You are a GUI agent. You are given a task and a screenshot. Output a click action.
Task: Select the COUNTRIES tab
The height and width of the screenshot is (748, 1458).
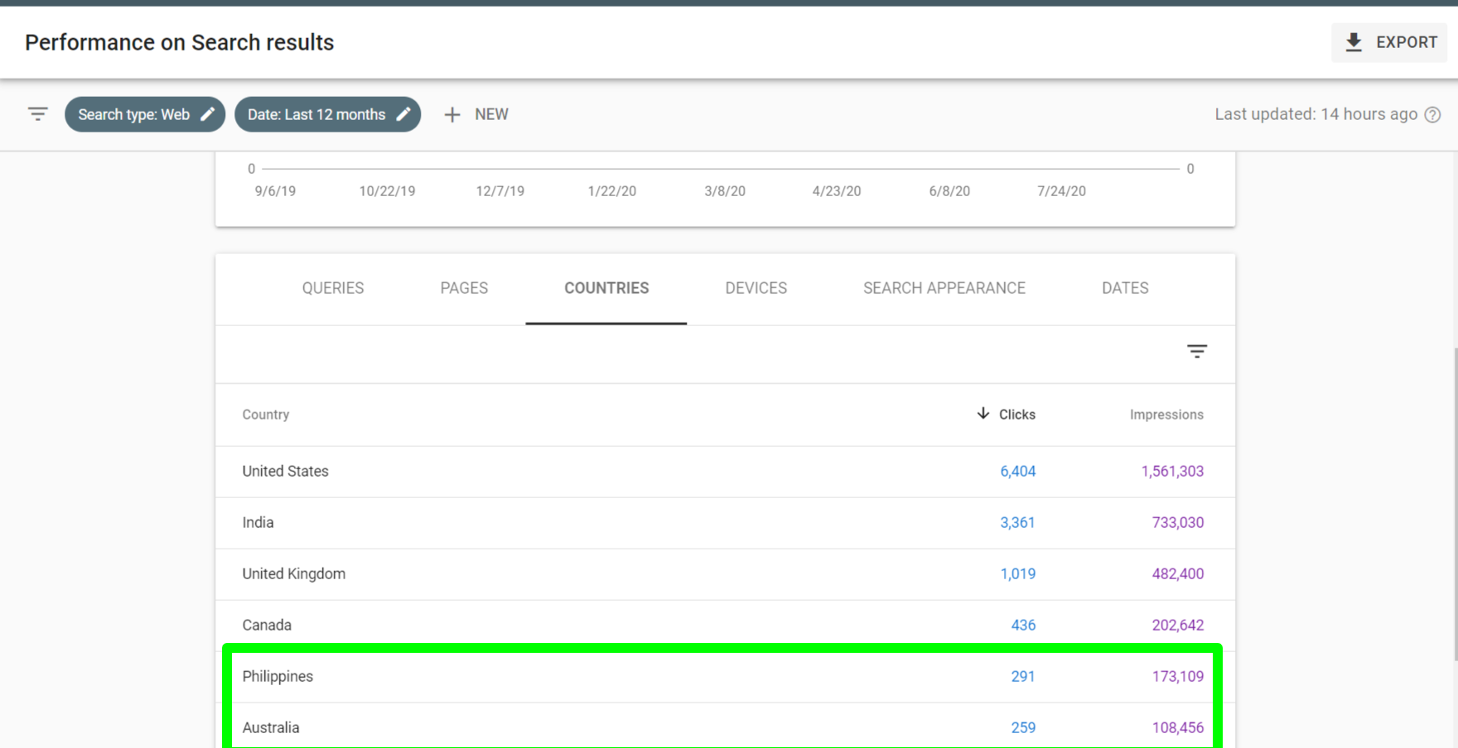606,288
